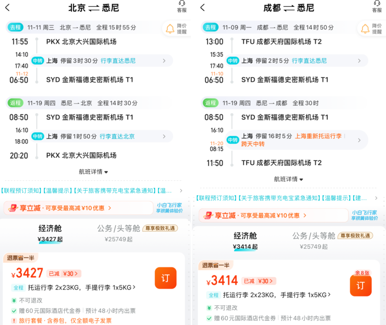Tap the 中转 badge with 停留1时50分
Image resolution: width=386 pixels, height=325 pixels.
(x=38, y=137)
